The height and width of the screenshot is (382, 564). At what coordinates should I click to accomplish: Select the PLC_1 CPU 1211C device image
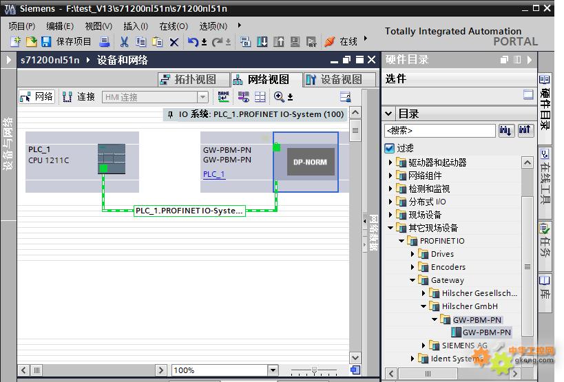[x=112, y=159]
